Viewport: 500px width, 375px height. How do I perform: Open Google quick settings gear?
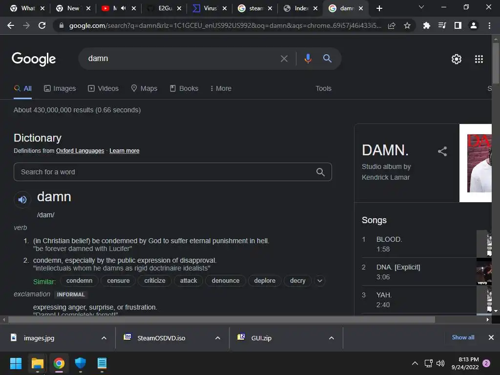point(457,59)
